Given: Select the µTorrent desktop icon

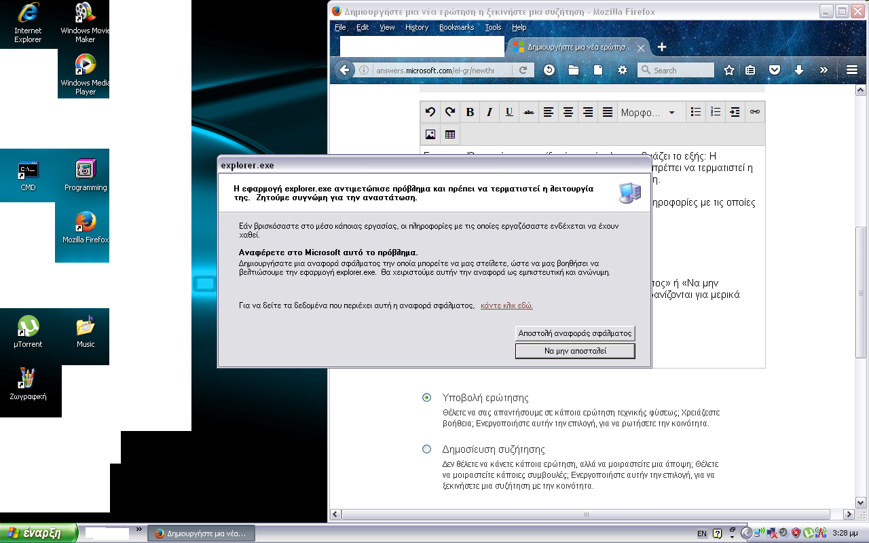Looking at the screenshot, I should click(28, 332).
